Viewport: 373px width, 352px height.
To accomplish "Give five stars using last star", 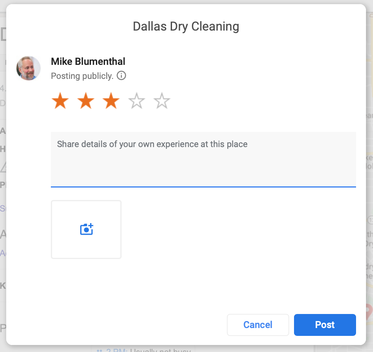I will (162, 101).
